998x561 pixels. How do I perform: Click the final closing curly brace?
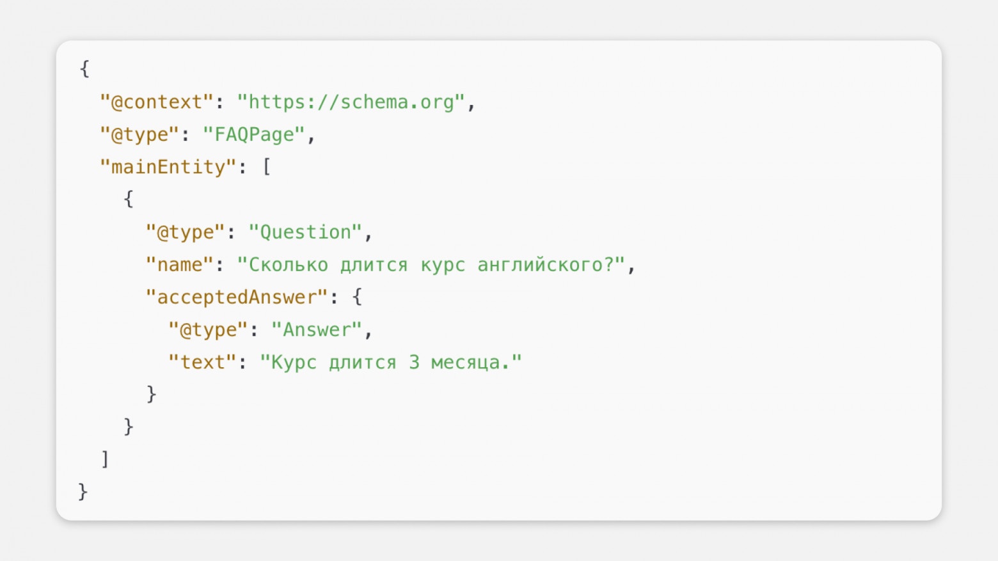(x=83, y=491)
